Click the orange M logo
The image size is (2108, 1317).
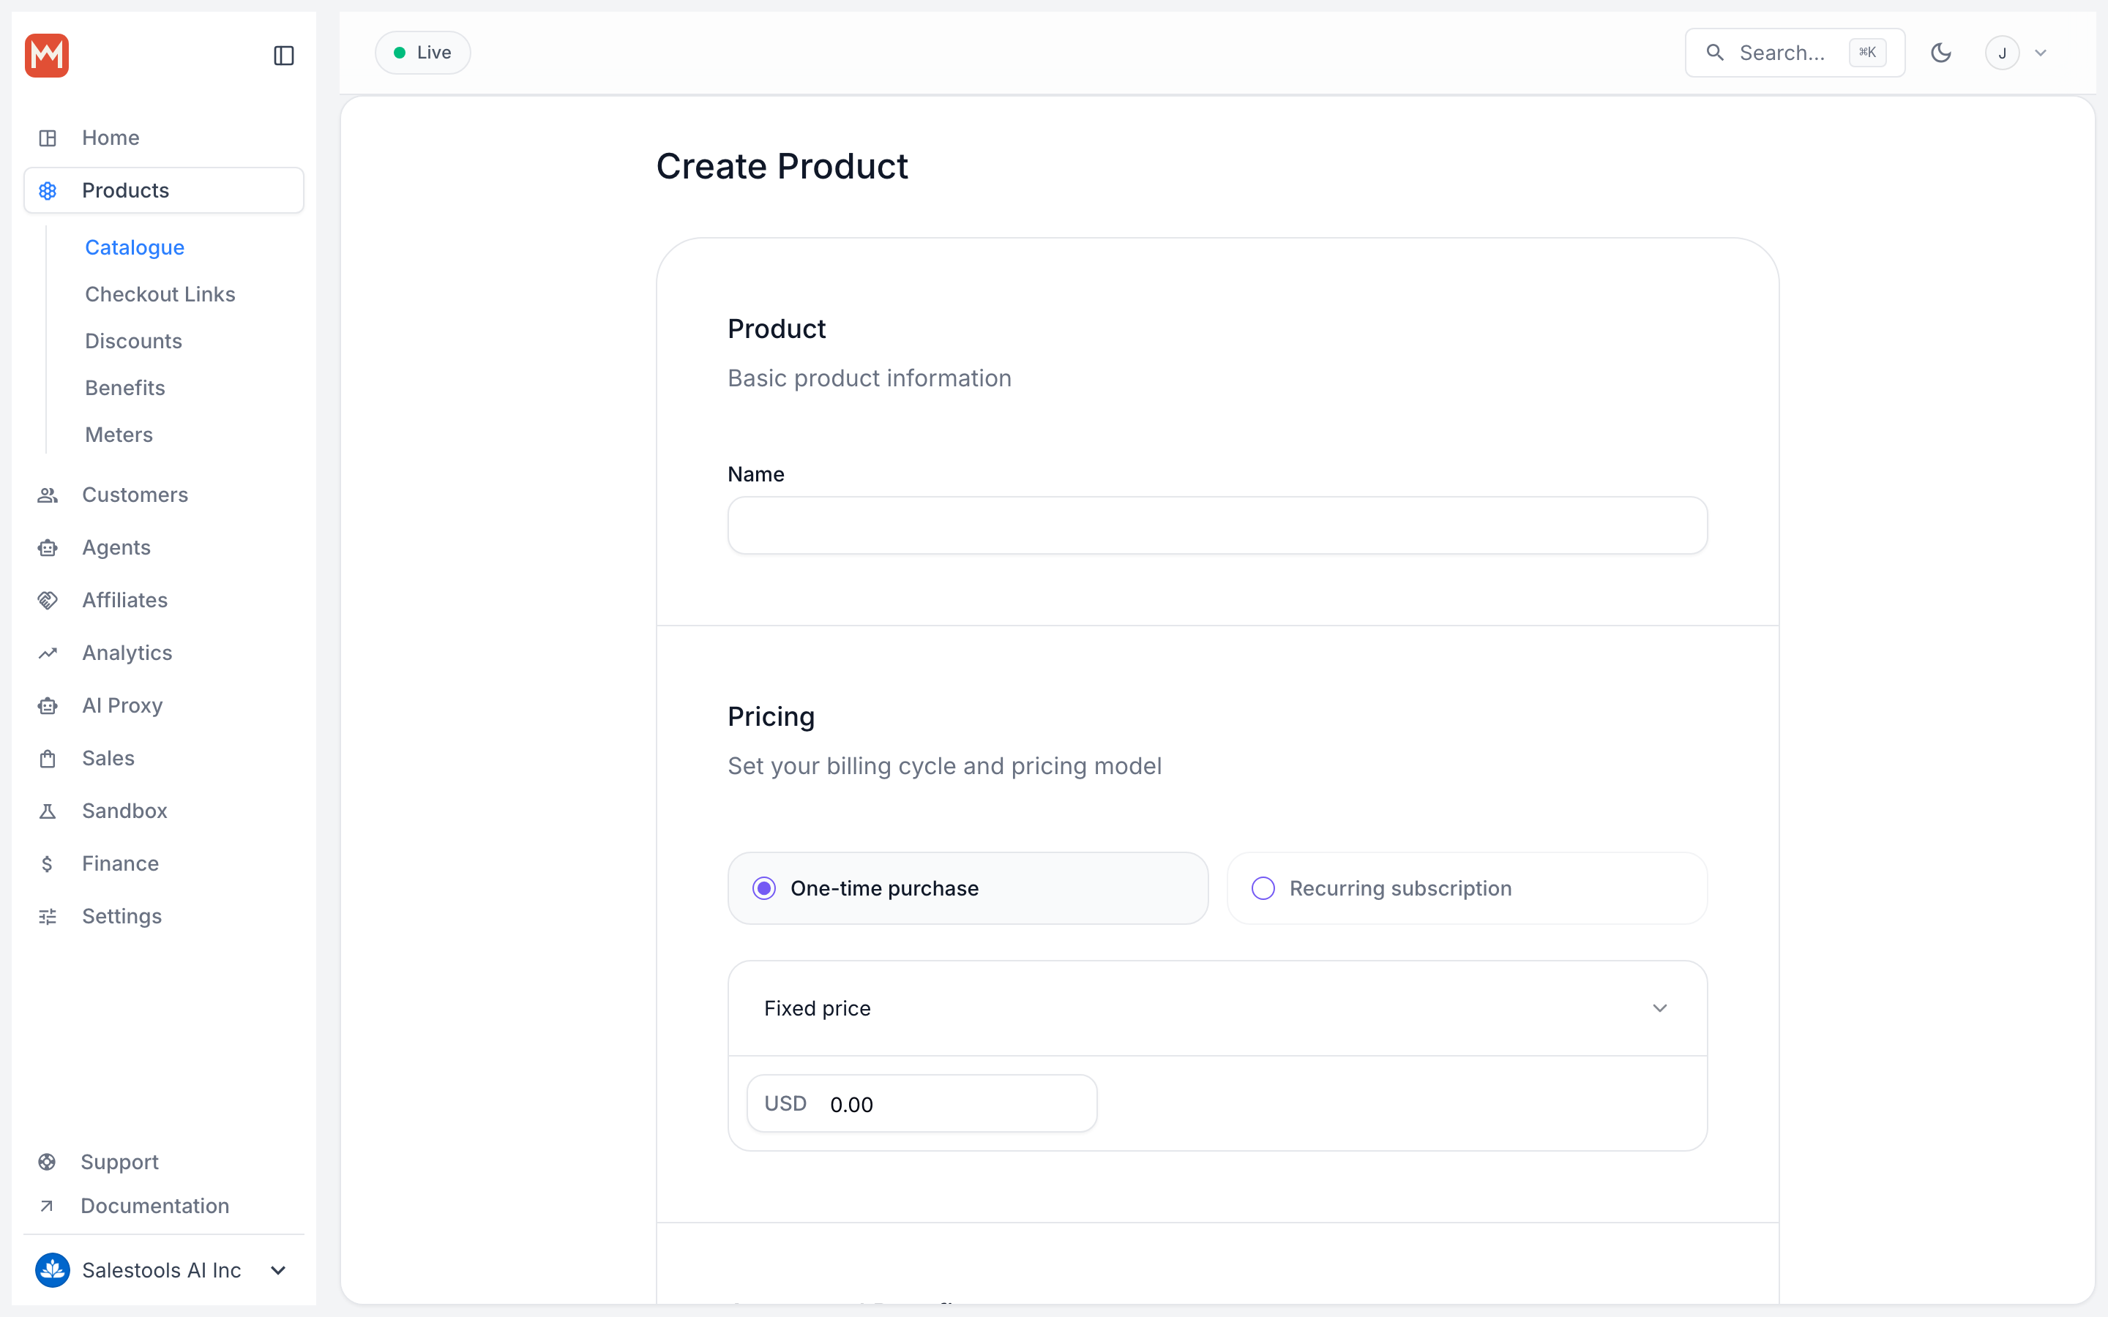47,56
